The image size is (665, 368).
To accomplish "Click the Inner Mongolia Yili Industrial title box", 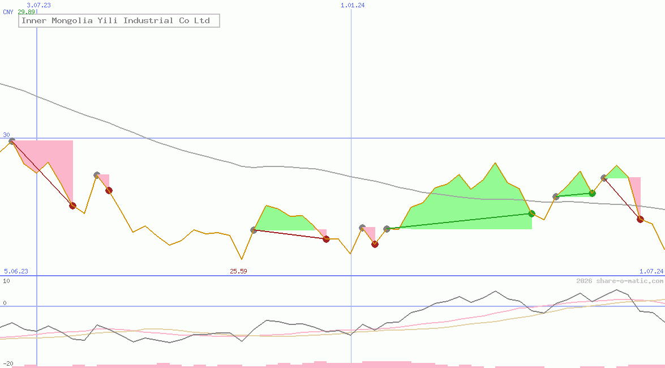I will 119,21.
